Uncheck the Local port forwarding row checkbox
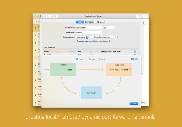Viewport: 182px width, 127px height. 135,52
